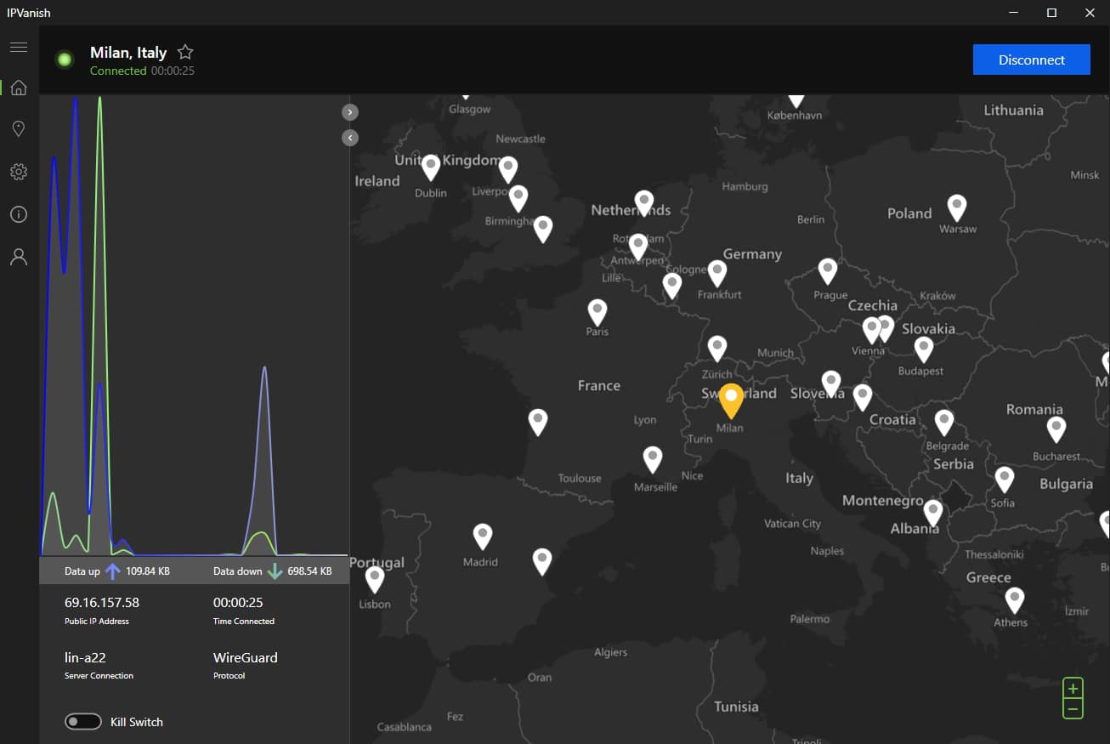
Task: Open the Account profile icon
Action: pyautogui.click(x=19, y=257)
